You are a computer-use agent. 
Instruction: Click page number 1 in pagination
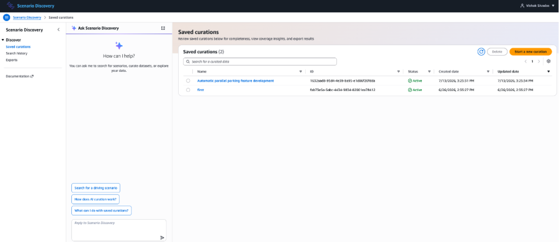coord(532,61)
